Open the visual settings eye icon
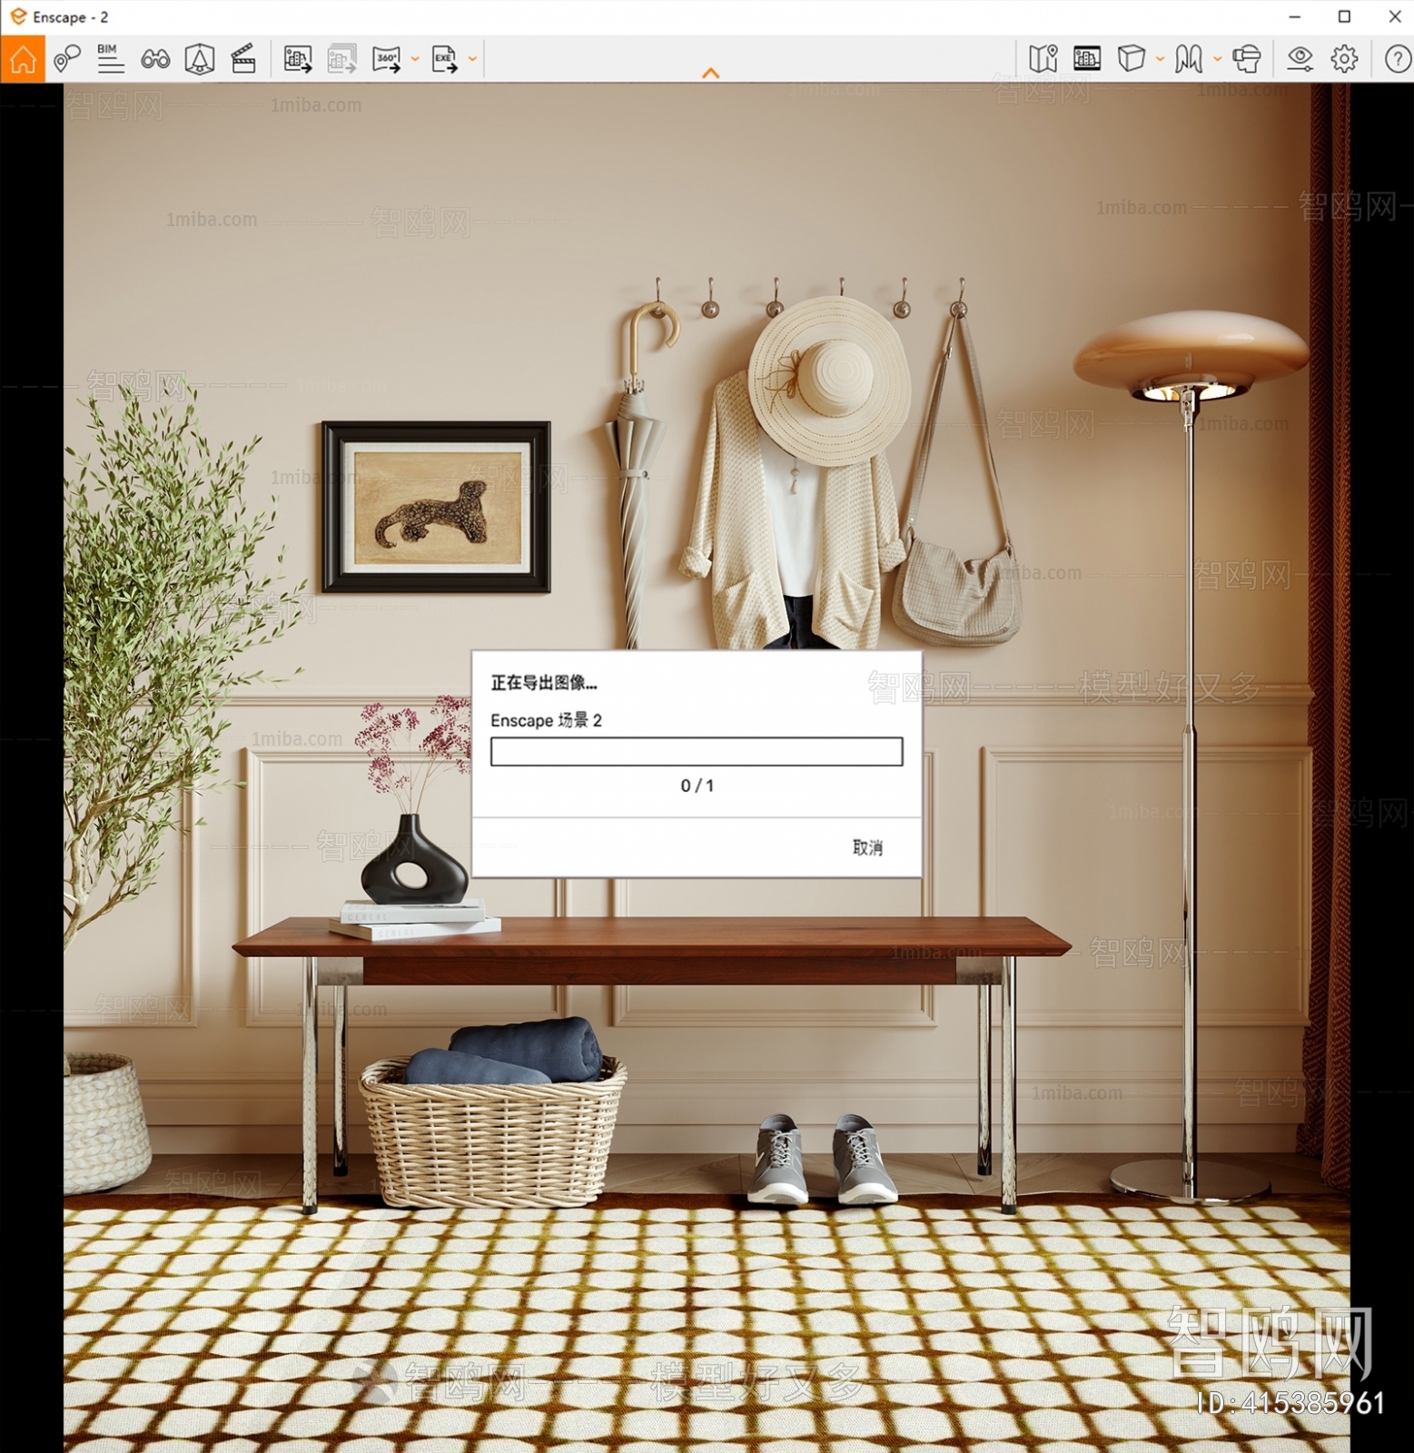This screenshot has height=1453, width=1414. click(x=1300, y=59)
